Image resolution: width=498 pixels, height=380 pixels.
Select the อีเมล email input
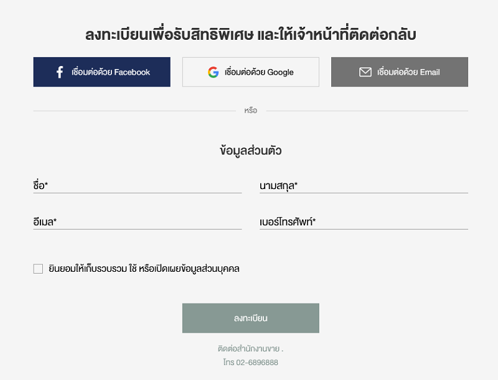tap(138, 221)
